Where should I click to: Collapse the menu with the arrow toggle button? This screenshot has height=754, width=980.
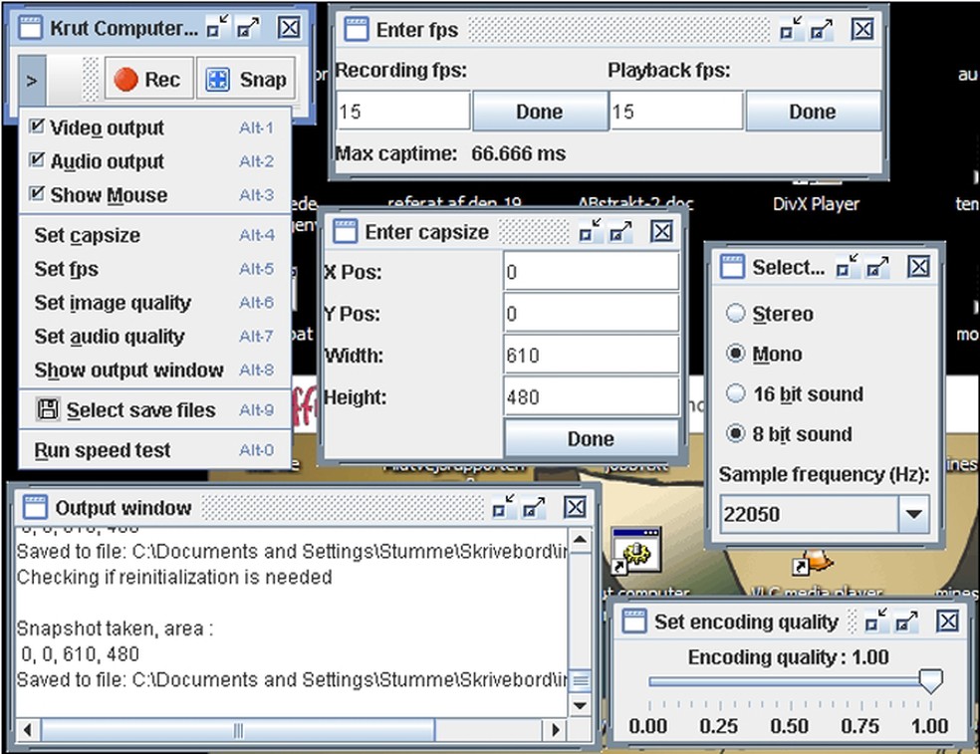tap(32, 81)
